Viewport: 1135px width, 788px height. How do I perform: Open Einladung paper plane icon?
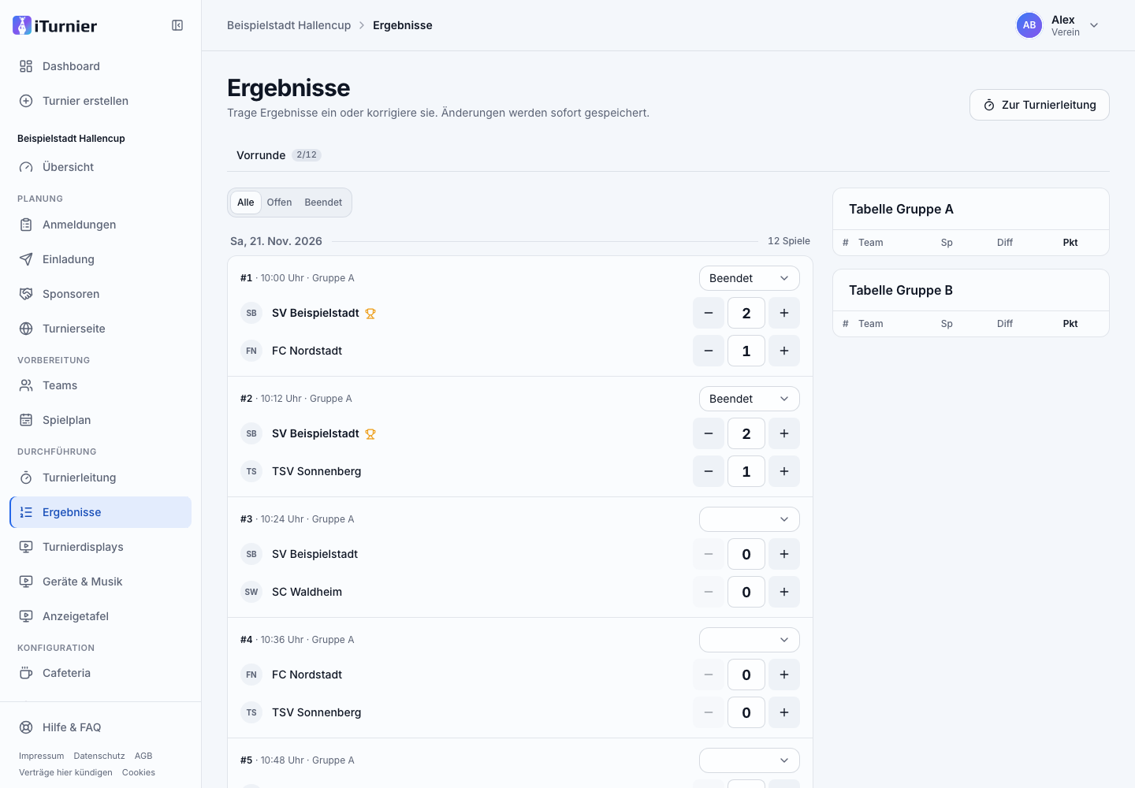pyautogui.click(x=26, y=259)
